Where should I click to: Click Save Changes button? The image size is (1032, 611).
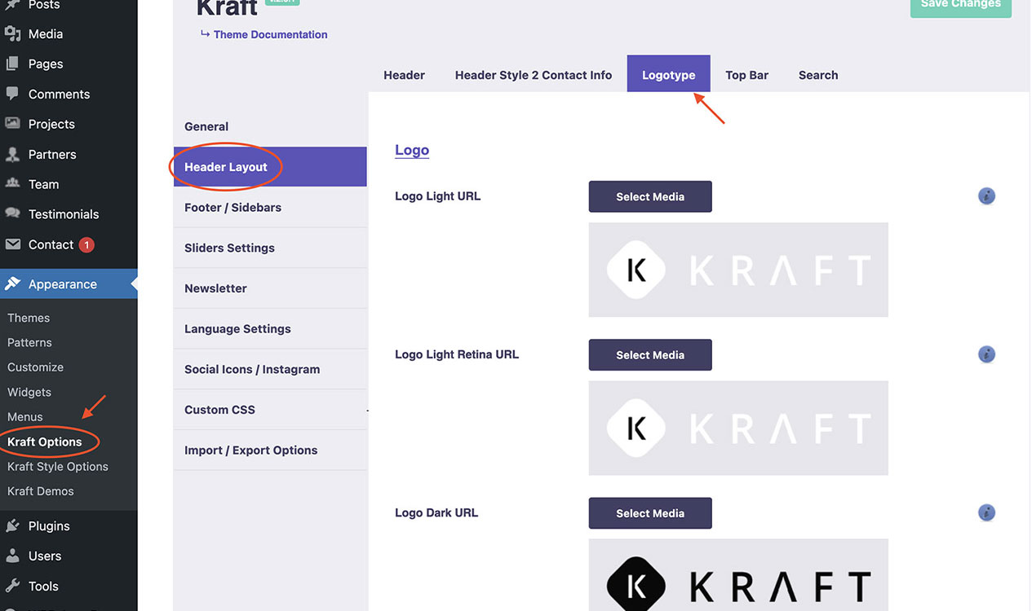click(960, 5)
